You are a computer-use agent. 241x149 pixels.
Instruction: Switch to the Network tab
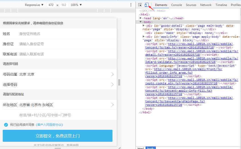[x=206, y=5]
